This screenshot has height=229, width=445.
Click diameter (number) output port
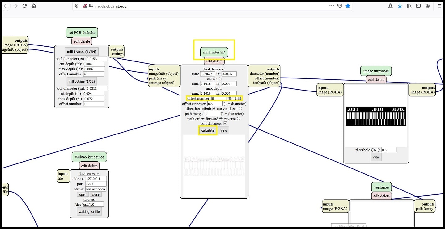click(x=265, y=74)
